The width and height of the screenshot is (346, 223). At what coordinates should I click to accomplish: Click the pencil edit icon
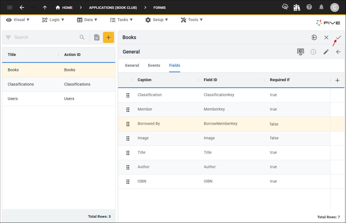pos(326,52)
